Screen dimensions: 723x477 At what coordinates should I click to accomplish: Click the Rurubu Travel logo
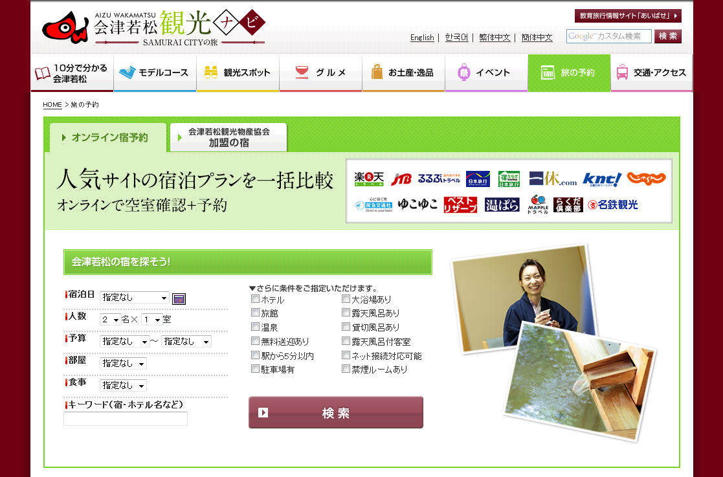(x=439, y=179)
